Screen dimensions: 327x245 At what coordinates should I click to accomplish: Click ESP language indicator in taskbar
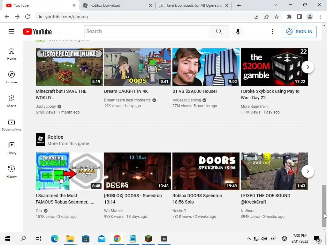pyautogui.click(x=273, y=239)
